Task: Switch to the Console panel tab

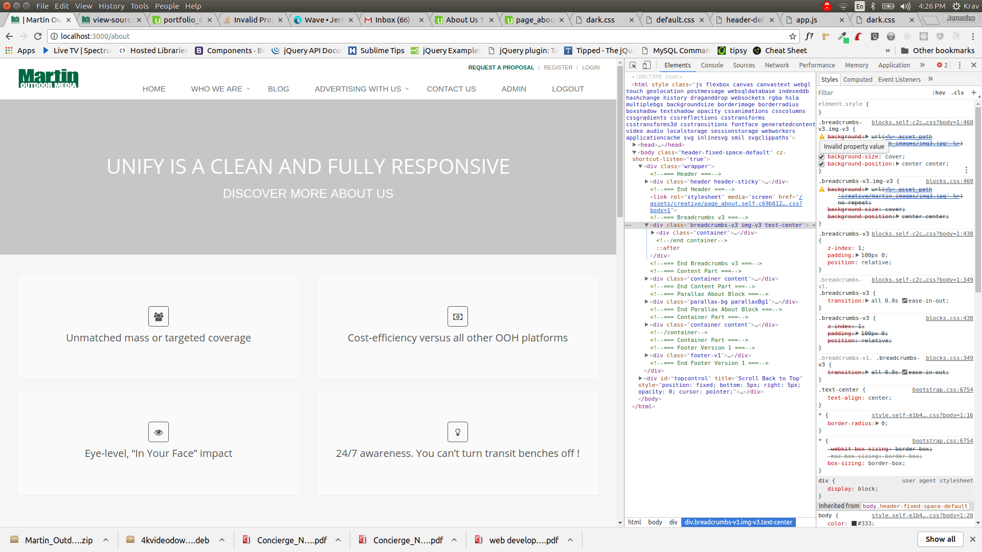Action: pos(711,65)
